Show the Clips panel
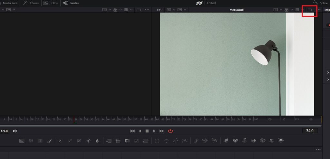The image size is (330, 159). [51, 3]
